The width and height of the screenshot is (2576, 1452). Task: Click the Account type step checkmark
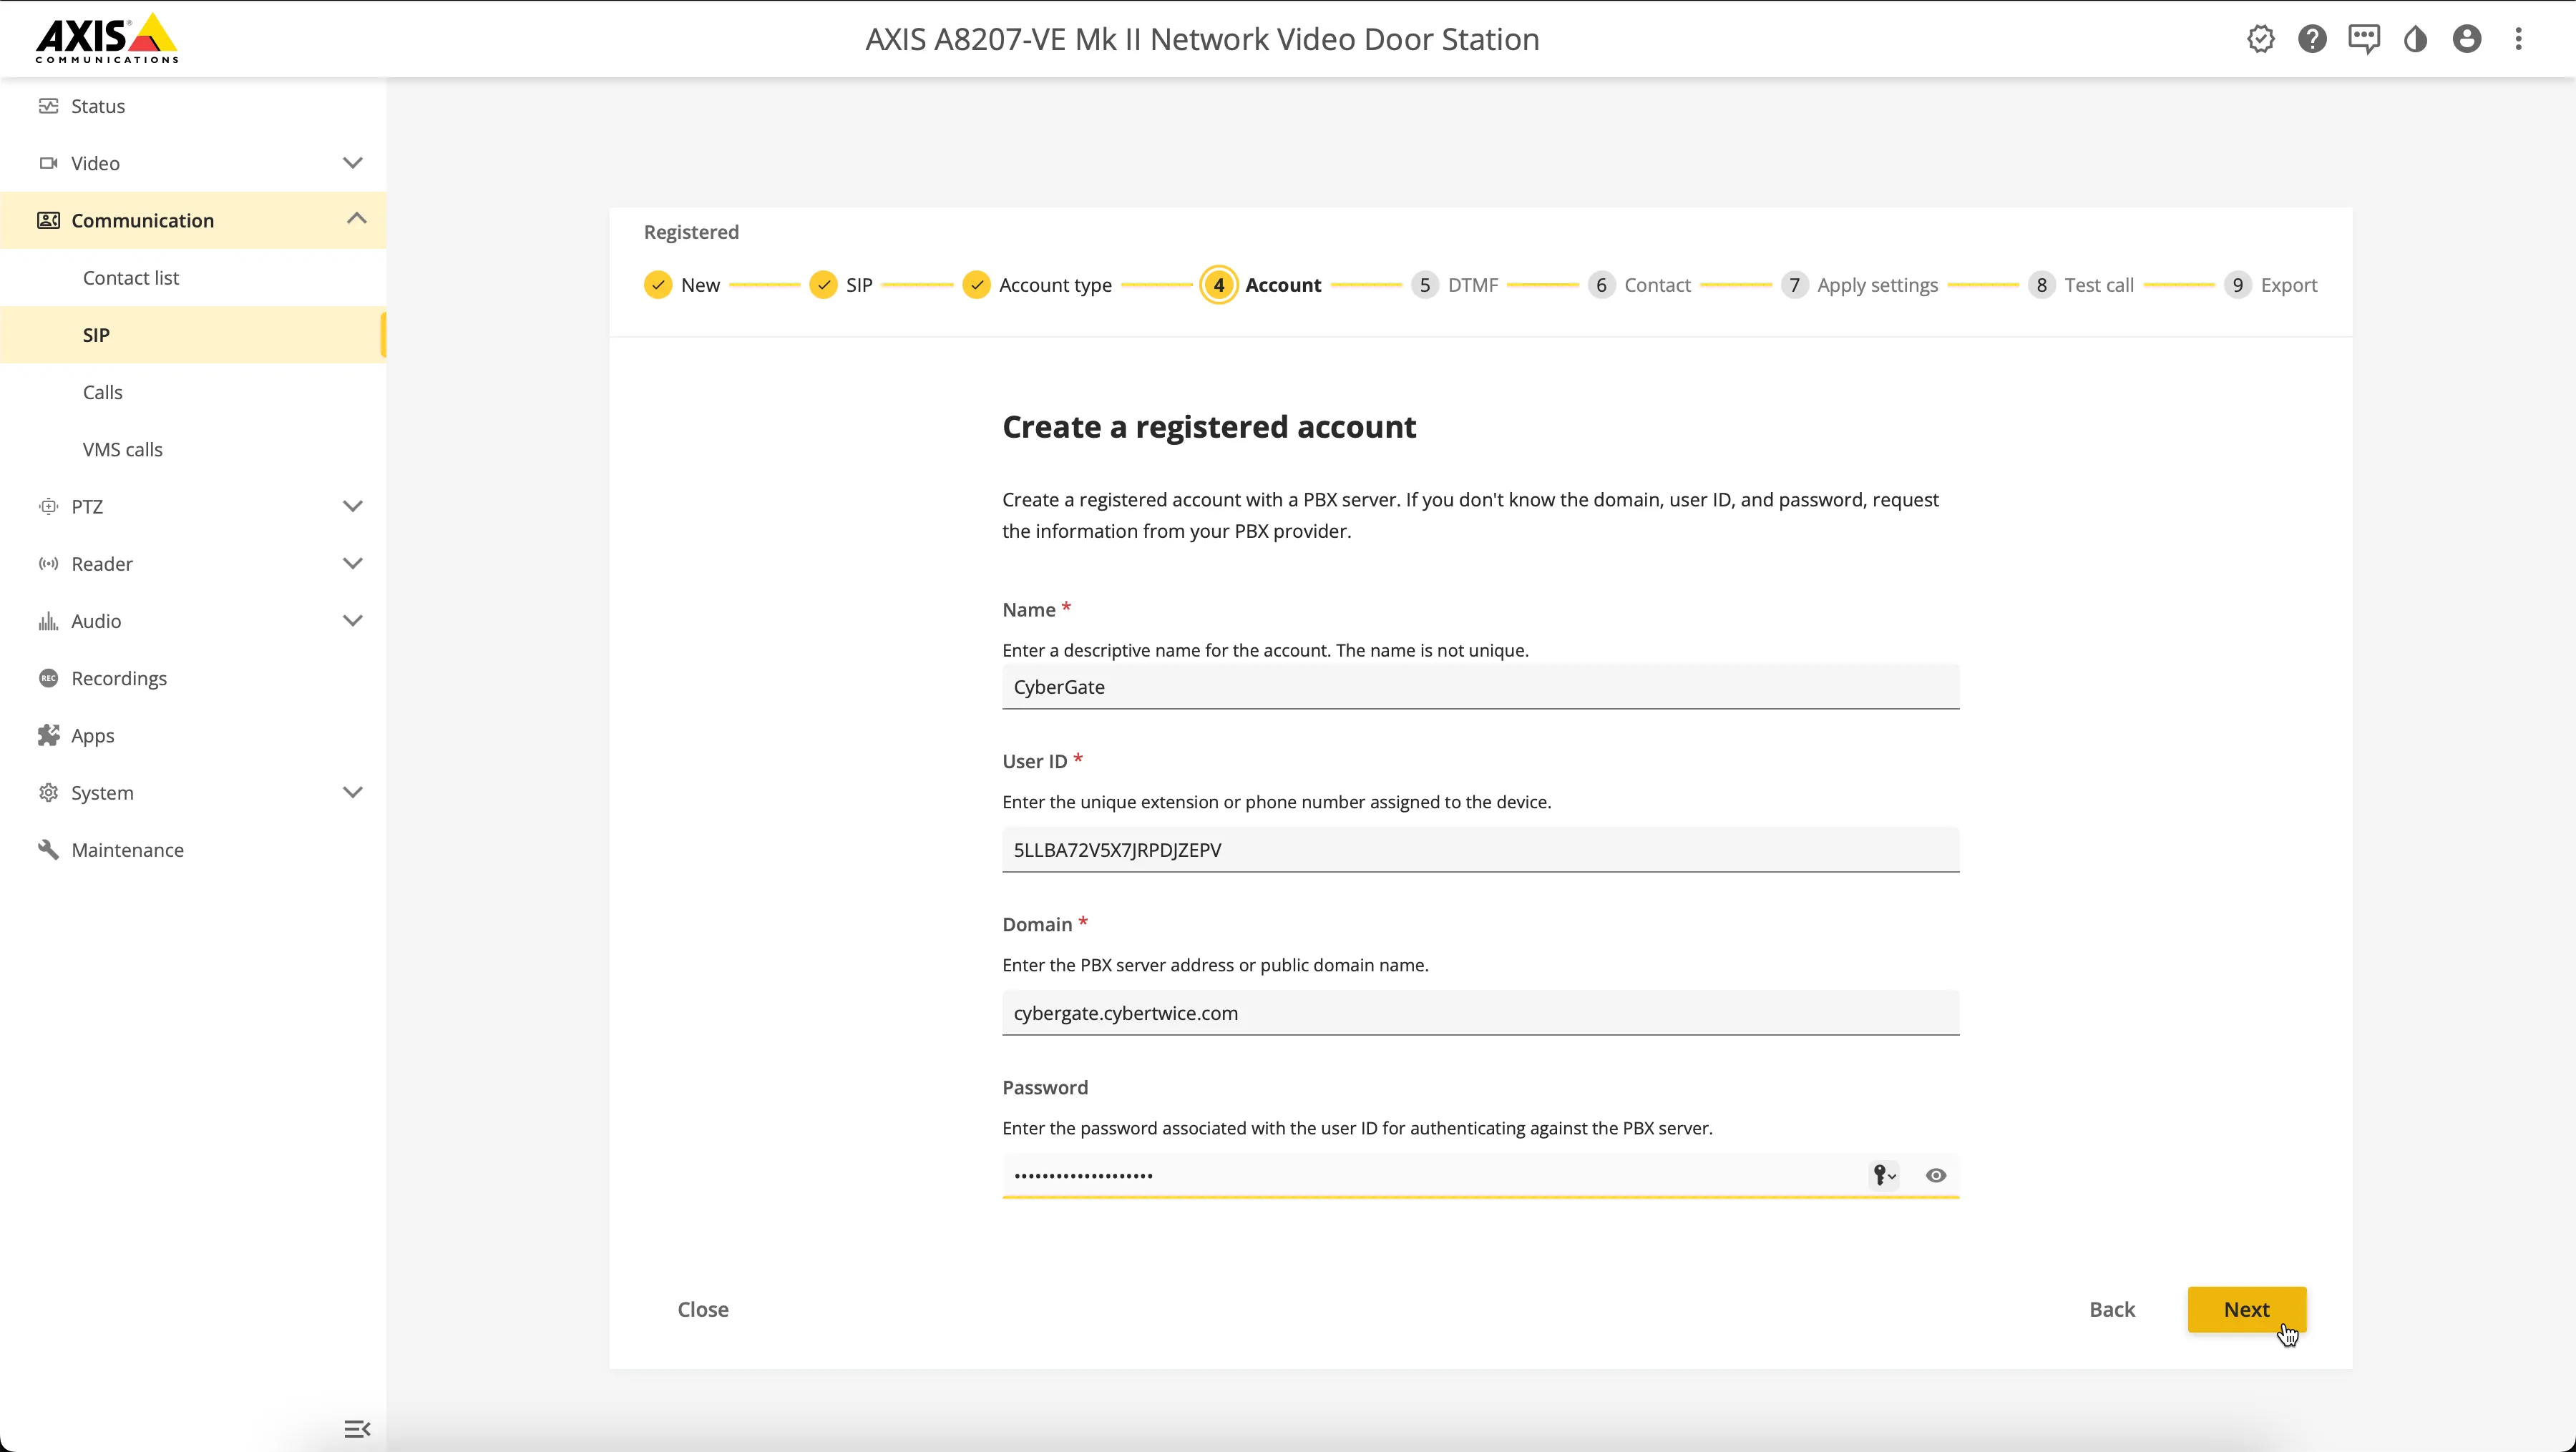point(976,285)
